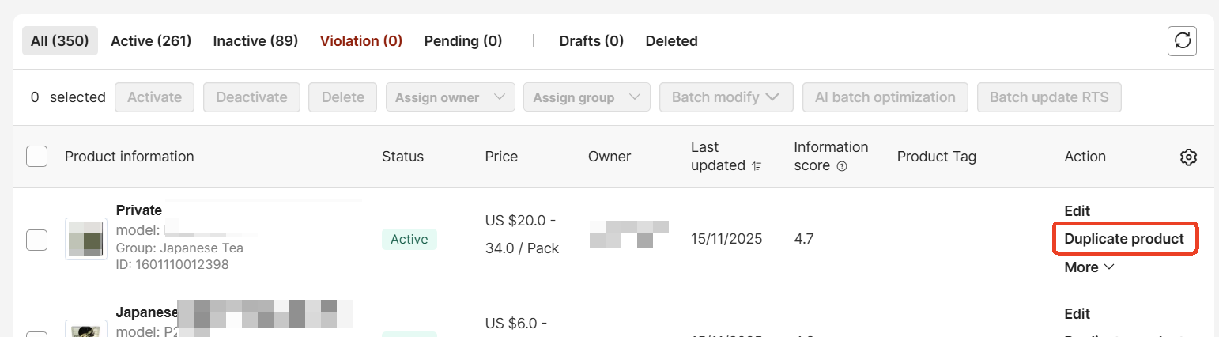The height and width of the screenshot is (337, 1219).
Task: Toggle the select-all products checkbox
Action: click(36, 157)
